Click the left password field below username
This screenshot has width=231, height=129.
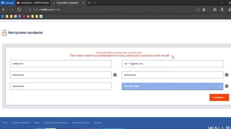point(61,75)
